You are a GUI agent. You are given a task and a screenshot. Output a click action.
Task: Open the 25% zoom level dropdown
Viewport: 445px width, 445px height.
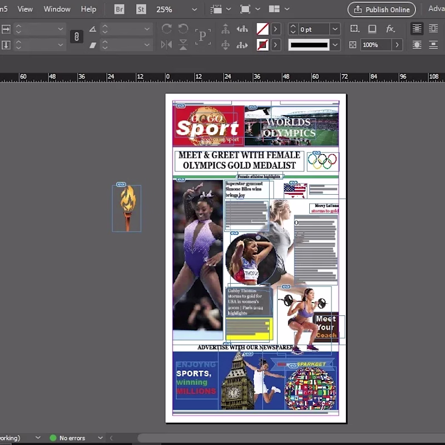tap(194, 9)
